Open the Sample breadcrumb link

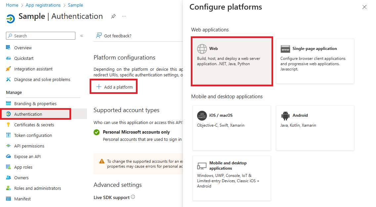[75, 5]
